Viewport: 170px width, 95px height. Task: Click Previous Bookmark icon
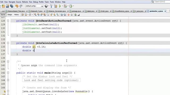pos(51,15)
